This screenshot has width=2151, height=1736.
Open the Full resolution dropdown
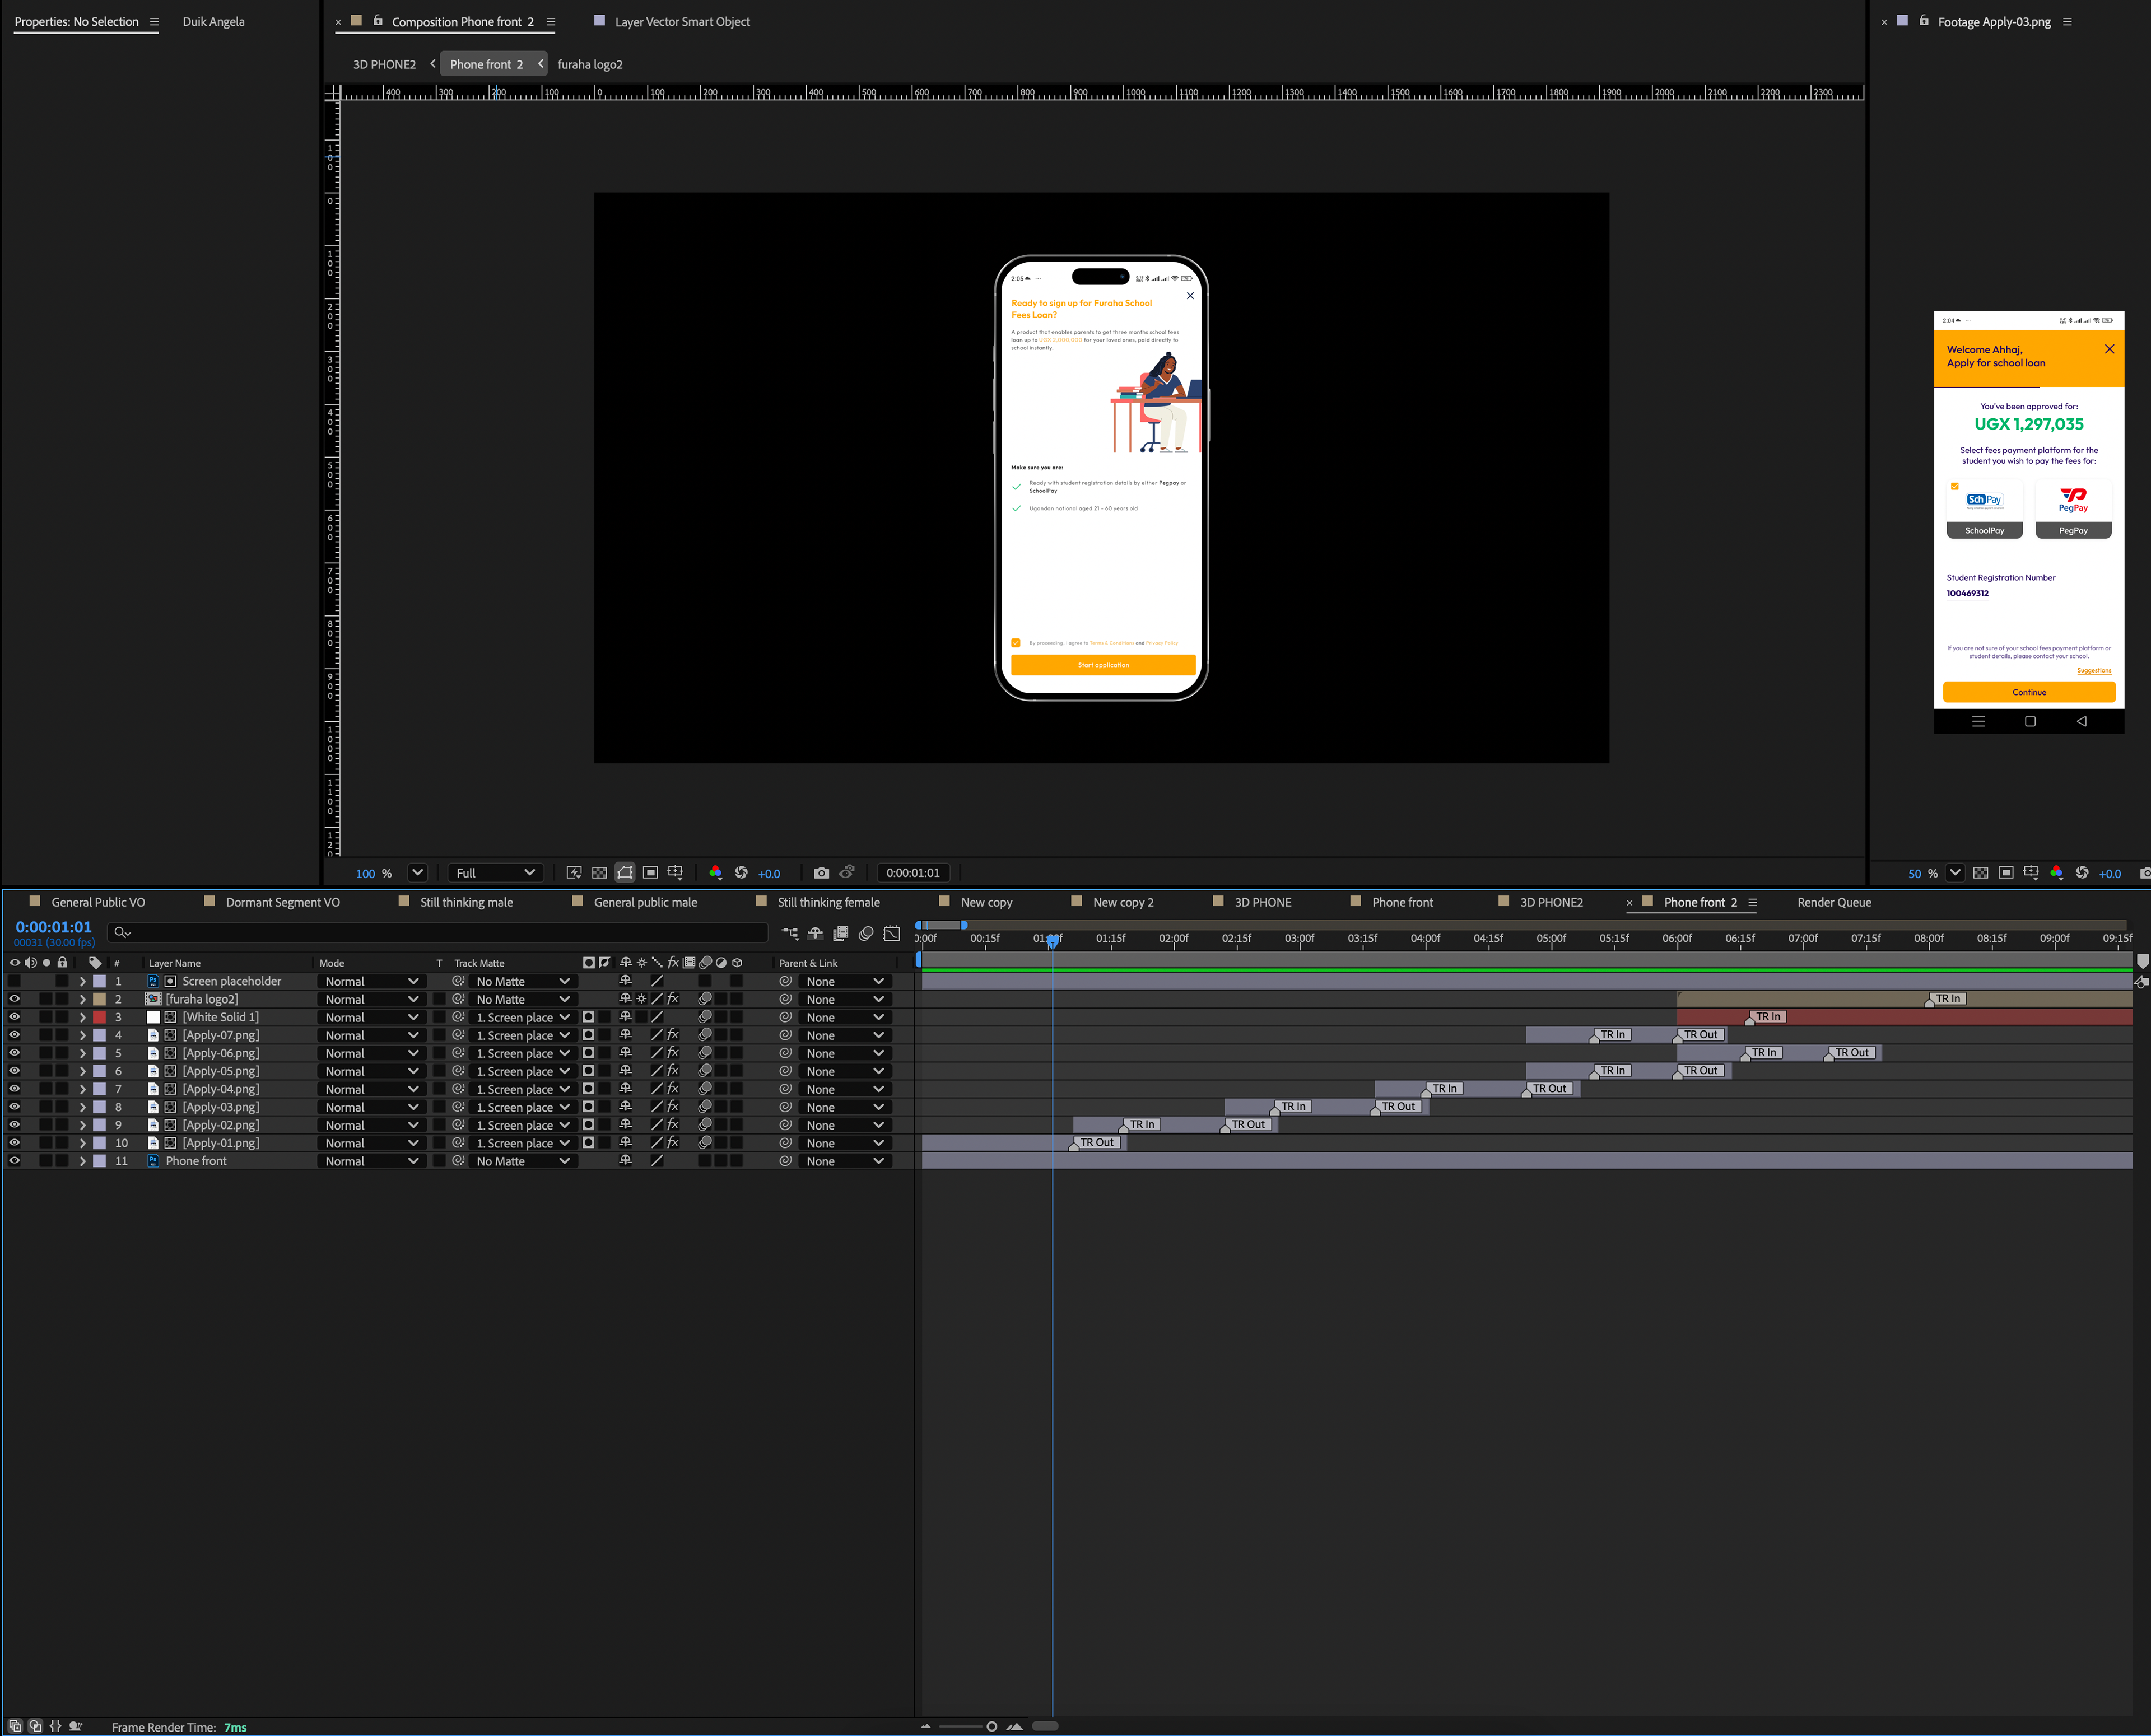495,873
